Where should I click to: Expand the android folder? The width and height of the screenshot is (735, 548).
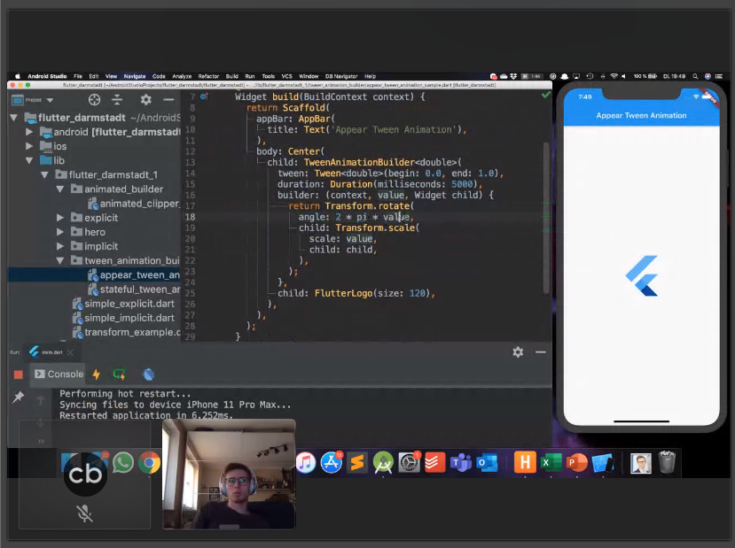(x=29, y=132)
